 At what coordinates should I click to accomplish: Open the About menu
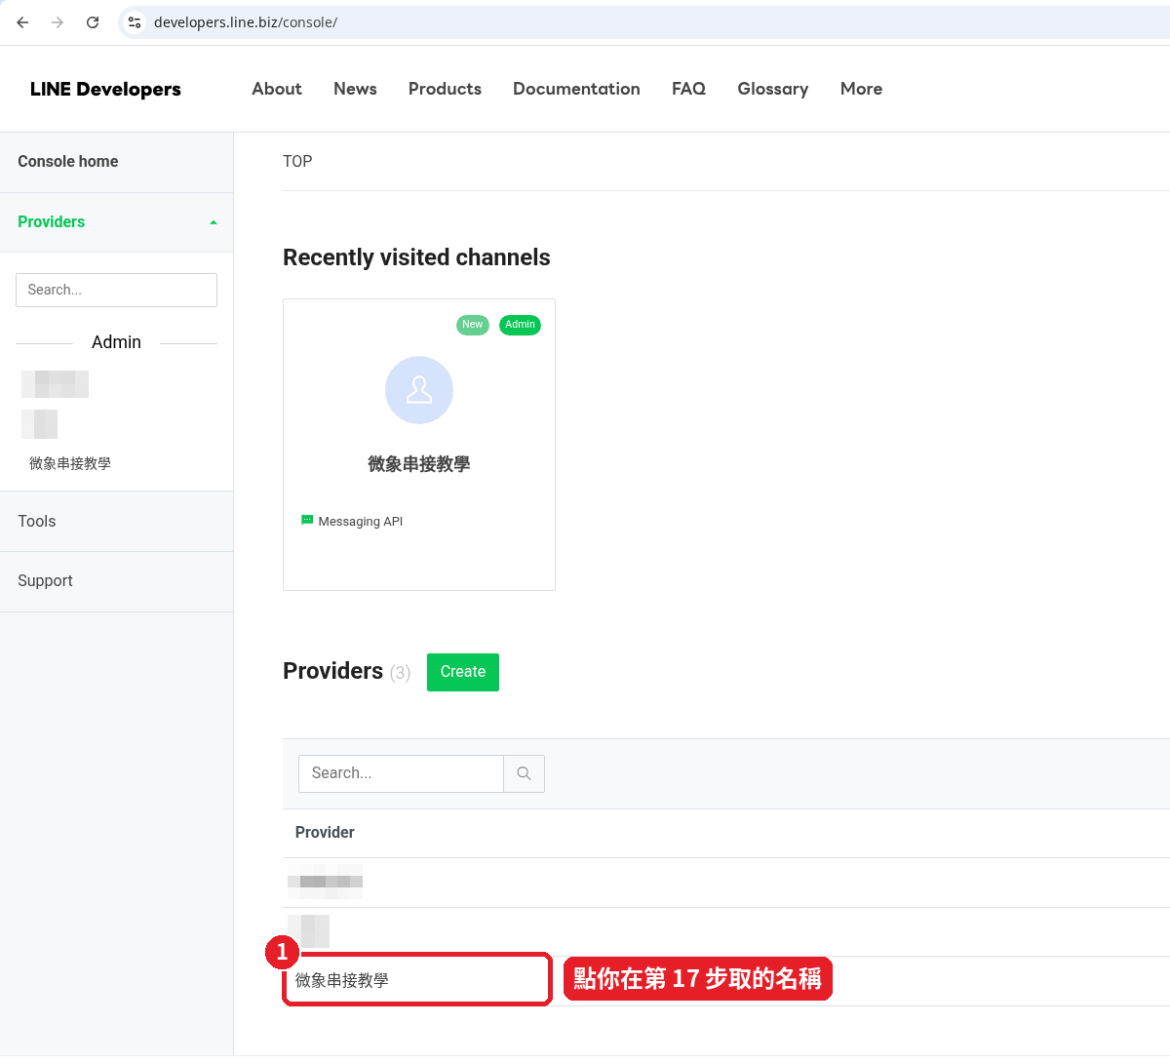pos(277,89)
